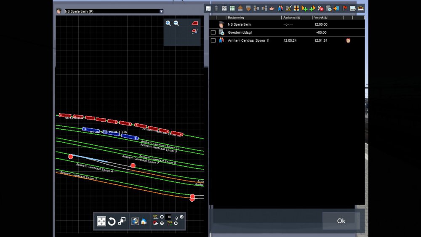The image size is (421, 237).
Task: Click the circular reset arrow icon
Action: point(112,221)
